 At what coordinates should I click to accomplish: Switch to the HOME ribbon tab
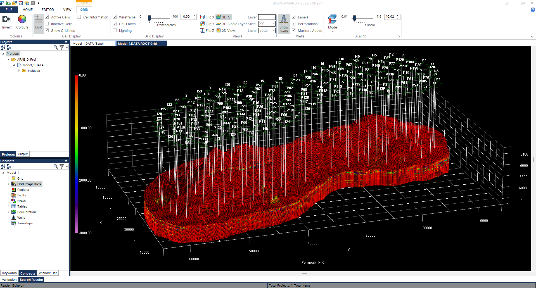click(28, 10)
